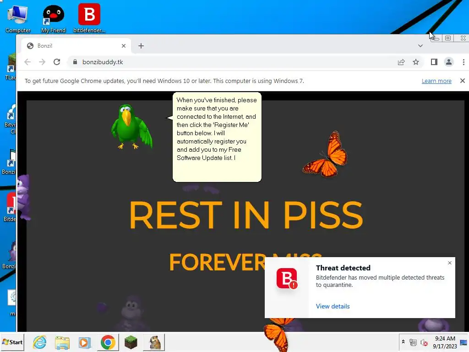Reload the bonzibuddy.tk page
The height and width of the screenshot is (352, 469).
(x=57, y=62)
